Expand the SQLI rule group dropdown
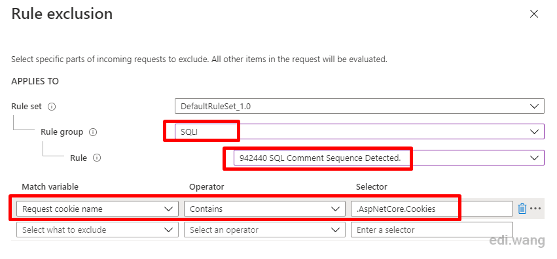Screen dimensions: 557x259 pyautogui.click(x=359, y=131)
